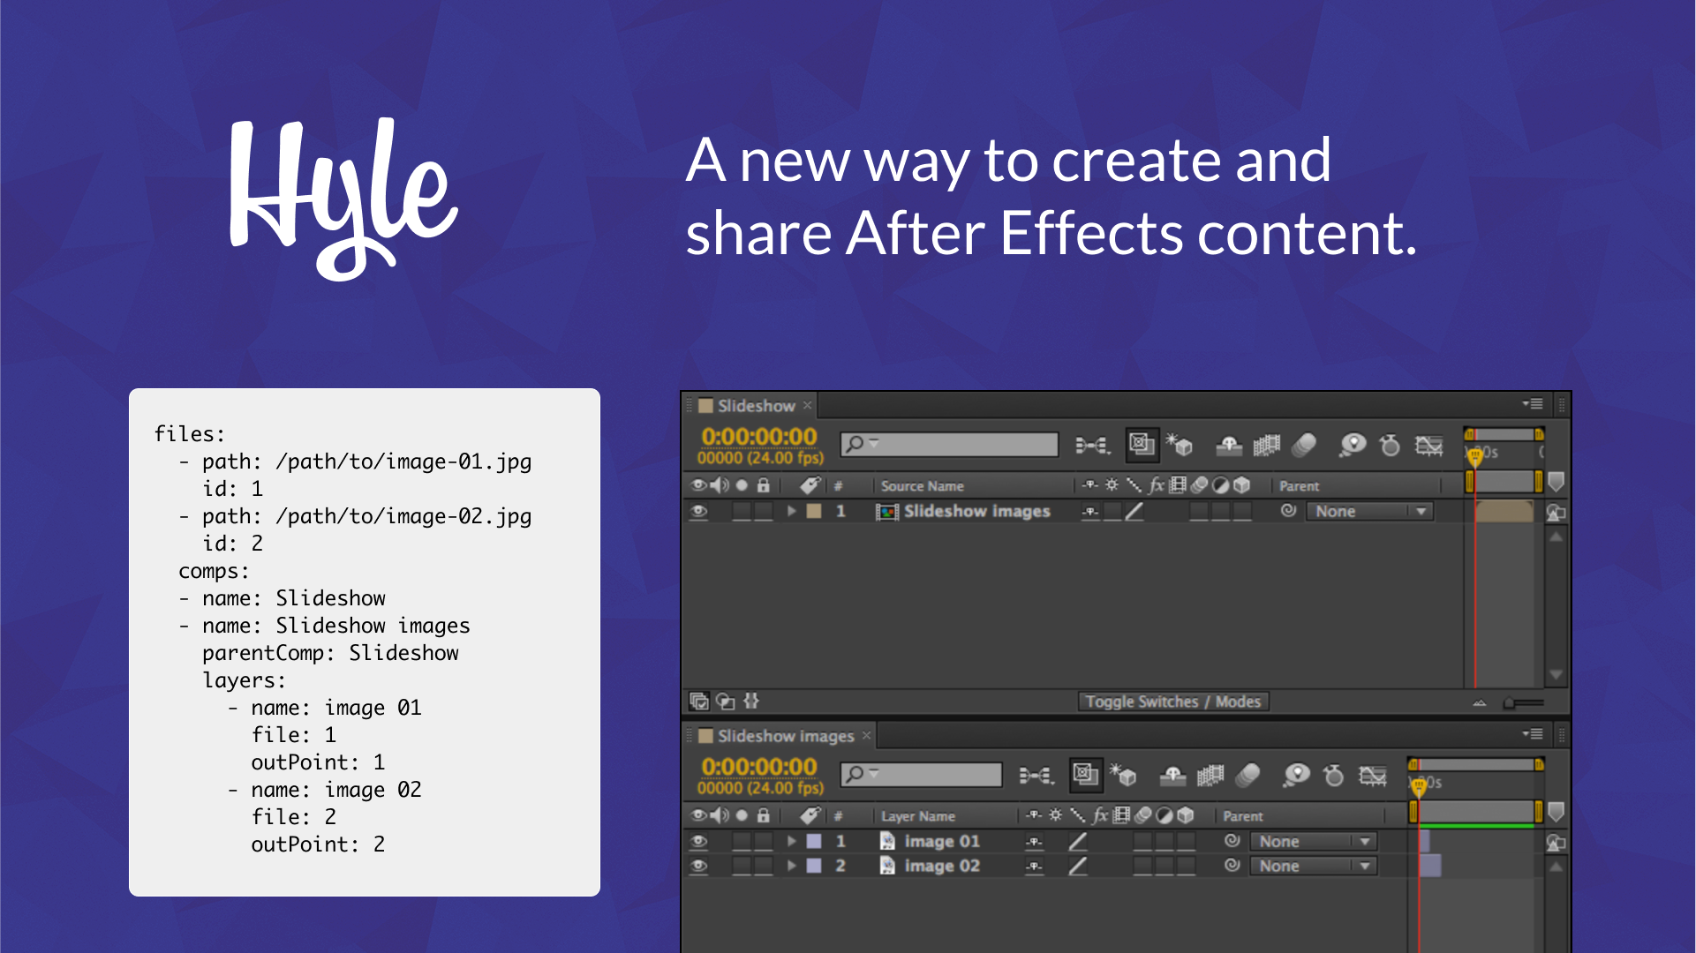Image resolution: width=1696 pixels, height=953 pixels.
Task: Click Toggle Switches / Modes button
Action: point(1173,702)
